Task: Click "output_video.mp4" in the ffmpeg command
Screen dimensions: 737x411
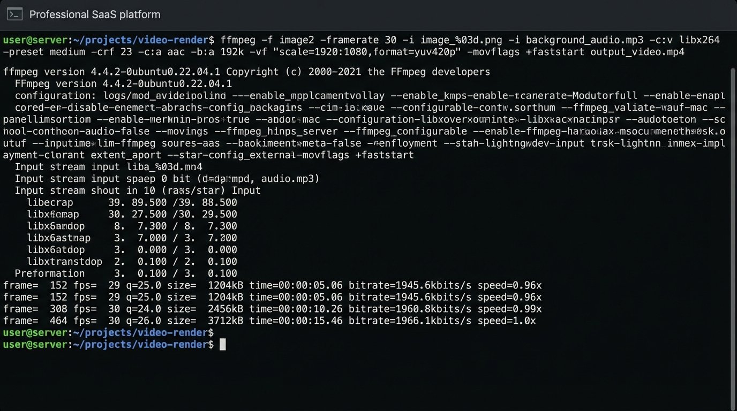Action: tap(637, 52)
